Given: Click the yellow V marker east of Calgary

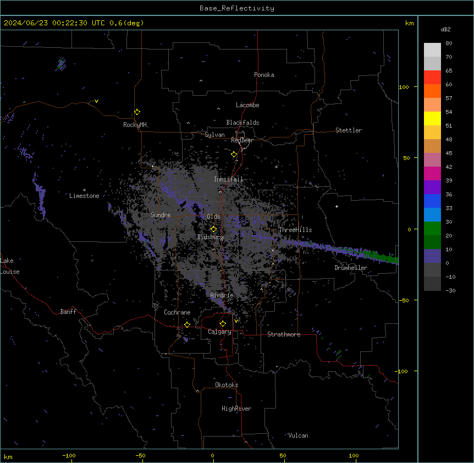Looking at the screenshot, I should [x=236, y=321].
